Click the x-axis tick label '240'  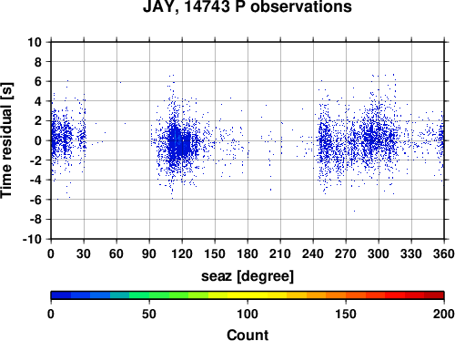(x=313, y=253)
